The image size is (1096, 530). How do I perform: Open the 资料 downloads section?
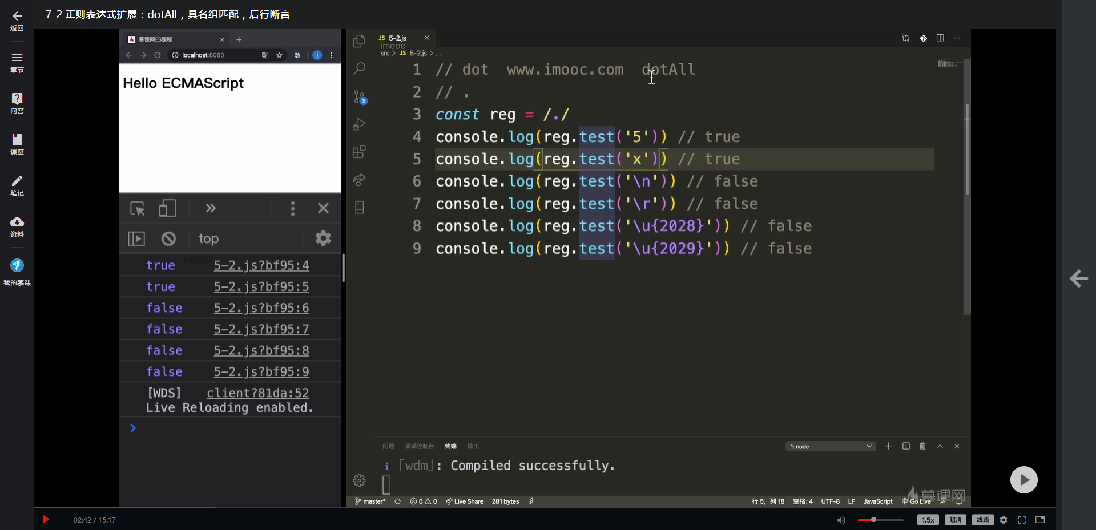click(17, 226)
